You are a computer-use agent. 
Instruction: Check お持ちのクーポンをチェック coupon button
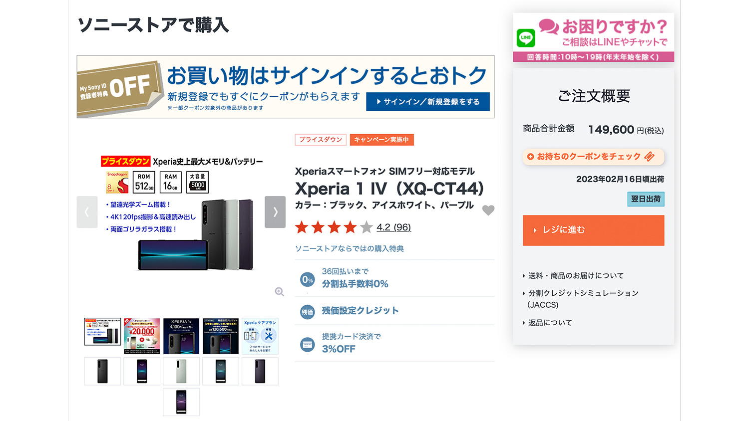593,157
